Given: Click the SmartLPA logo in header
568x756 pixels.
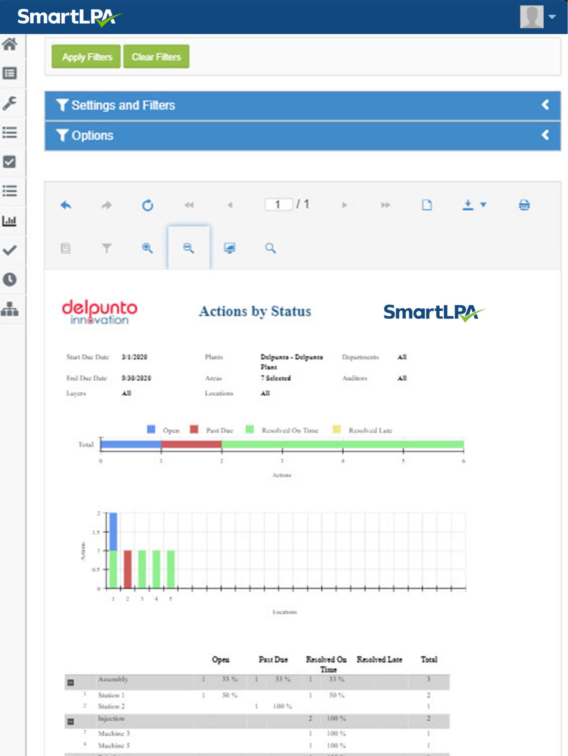Looking at the screenshot, I should [70, 17].
